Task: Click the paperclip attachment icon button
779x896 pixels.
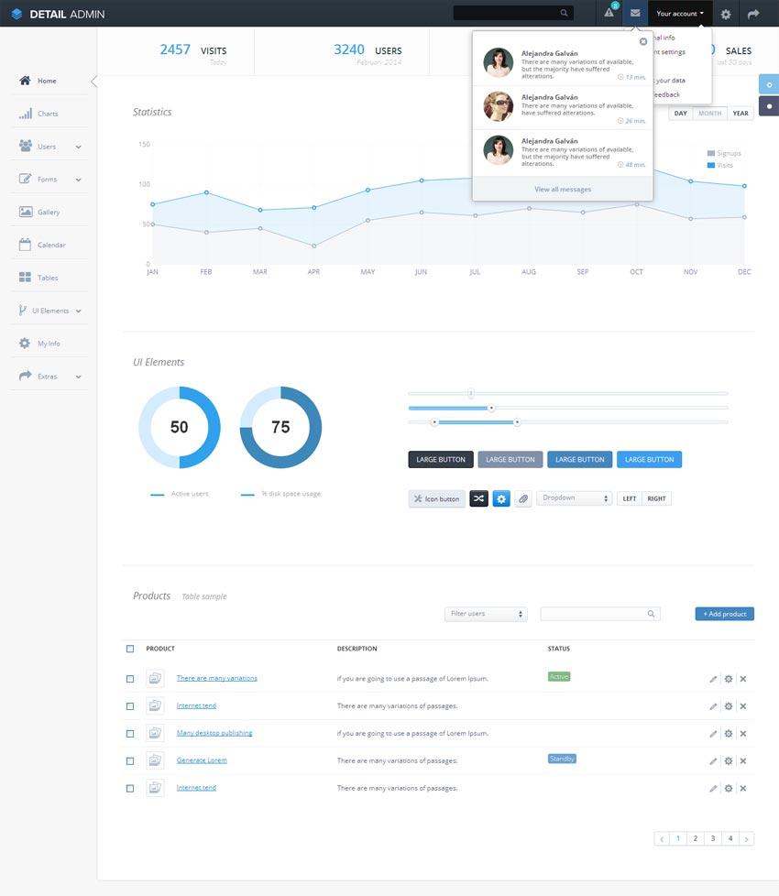Action: click(x=523, y=498)
